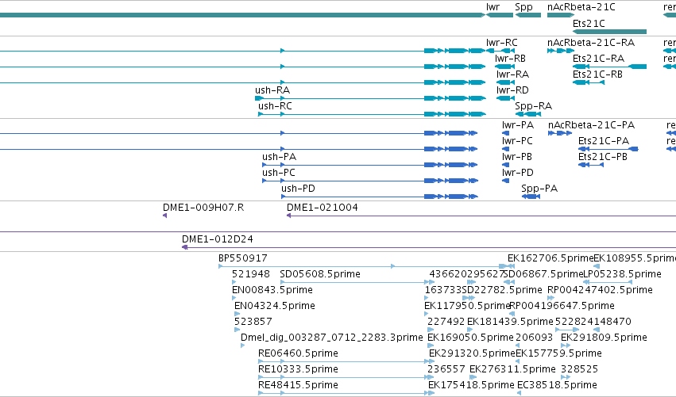
Task: Select the lwr gene label
Action: pyautogui.click(x=493, y=7)
